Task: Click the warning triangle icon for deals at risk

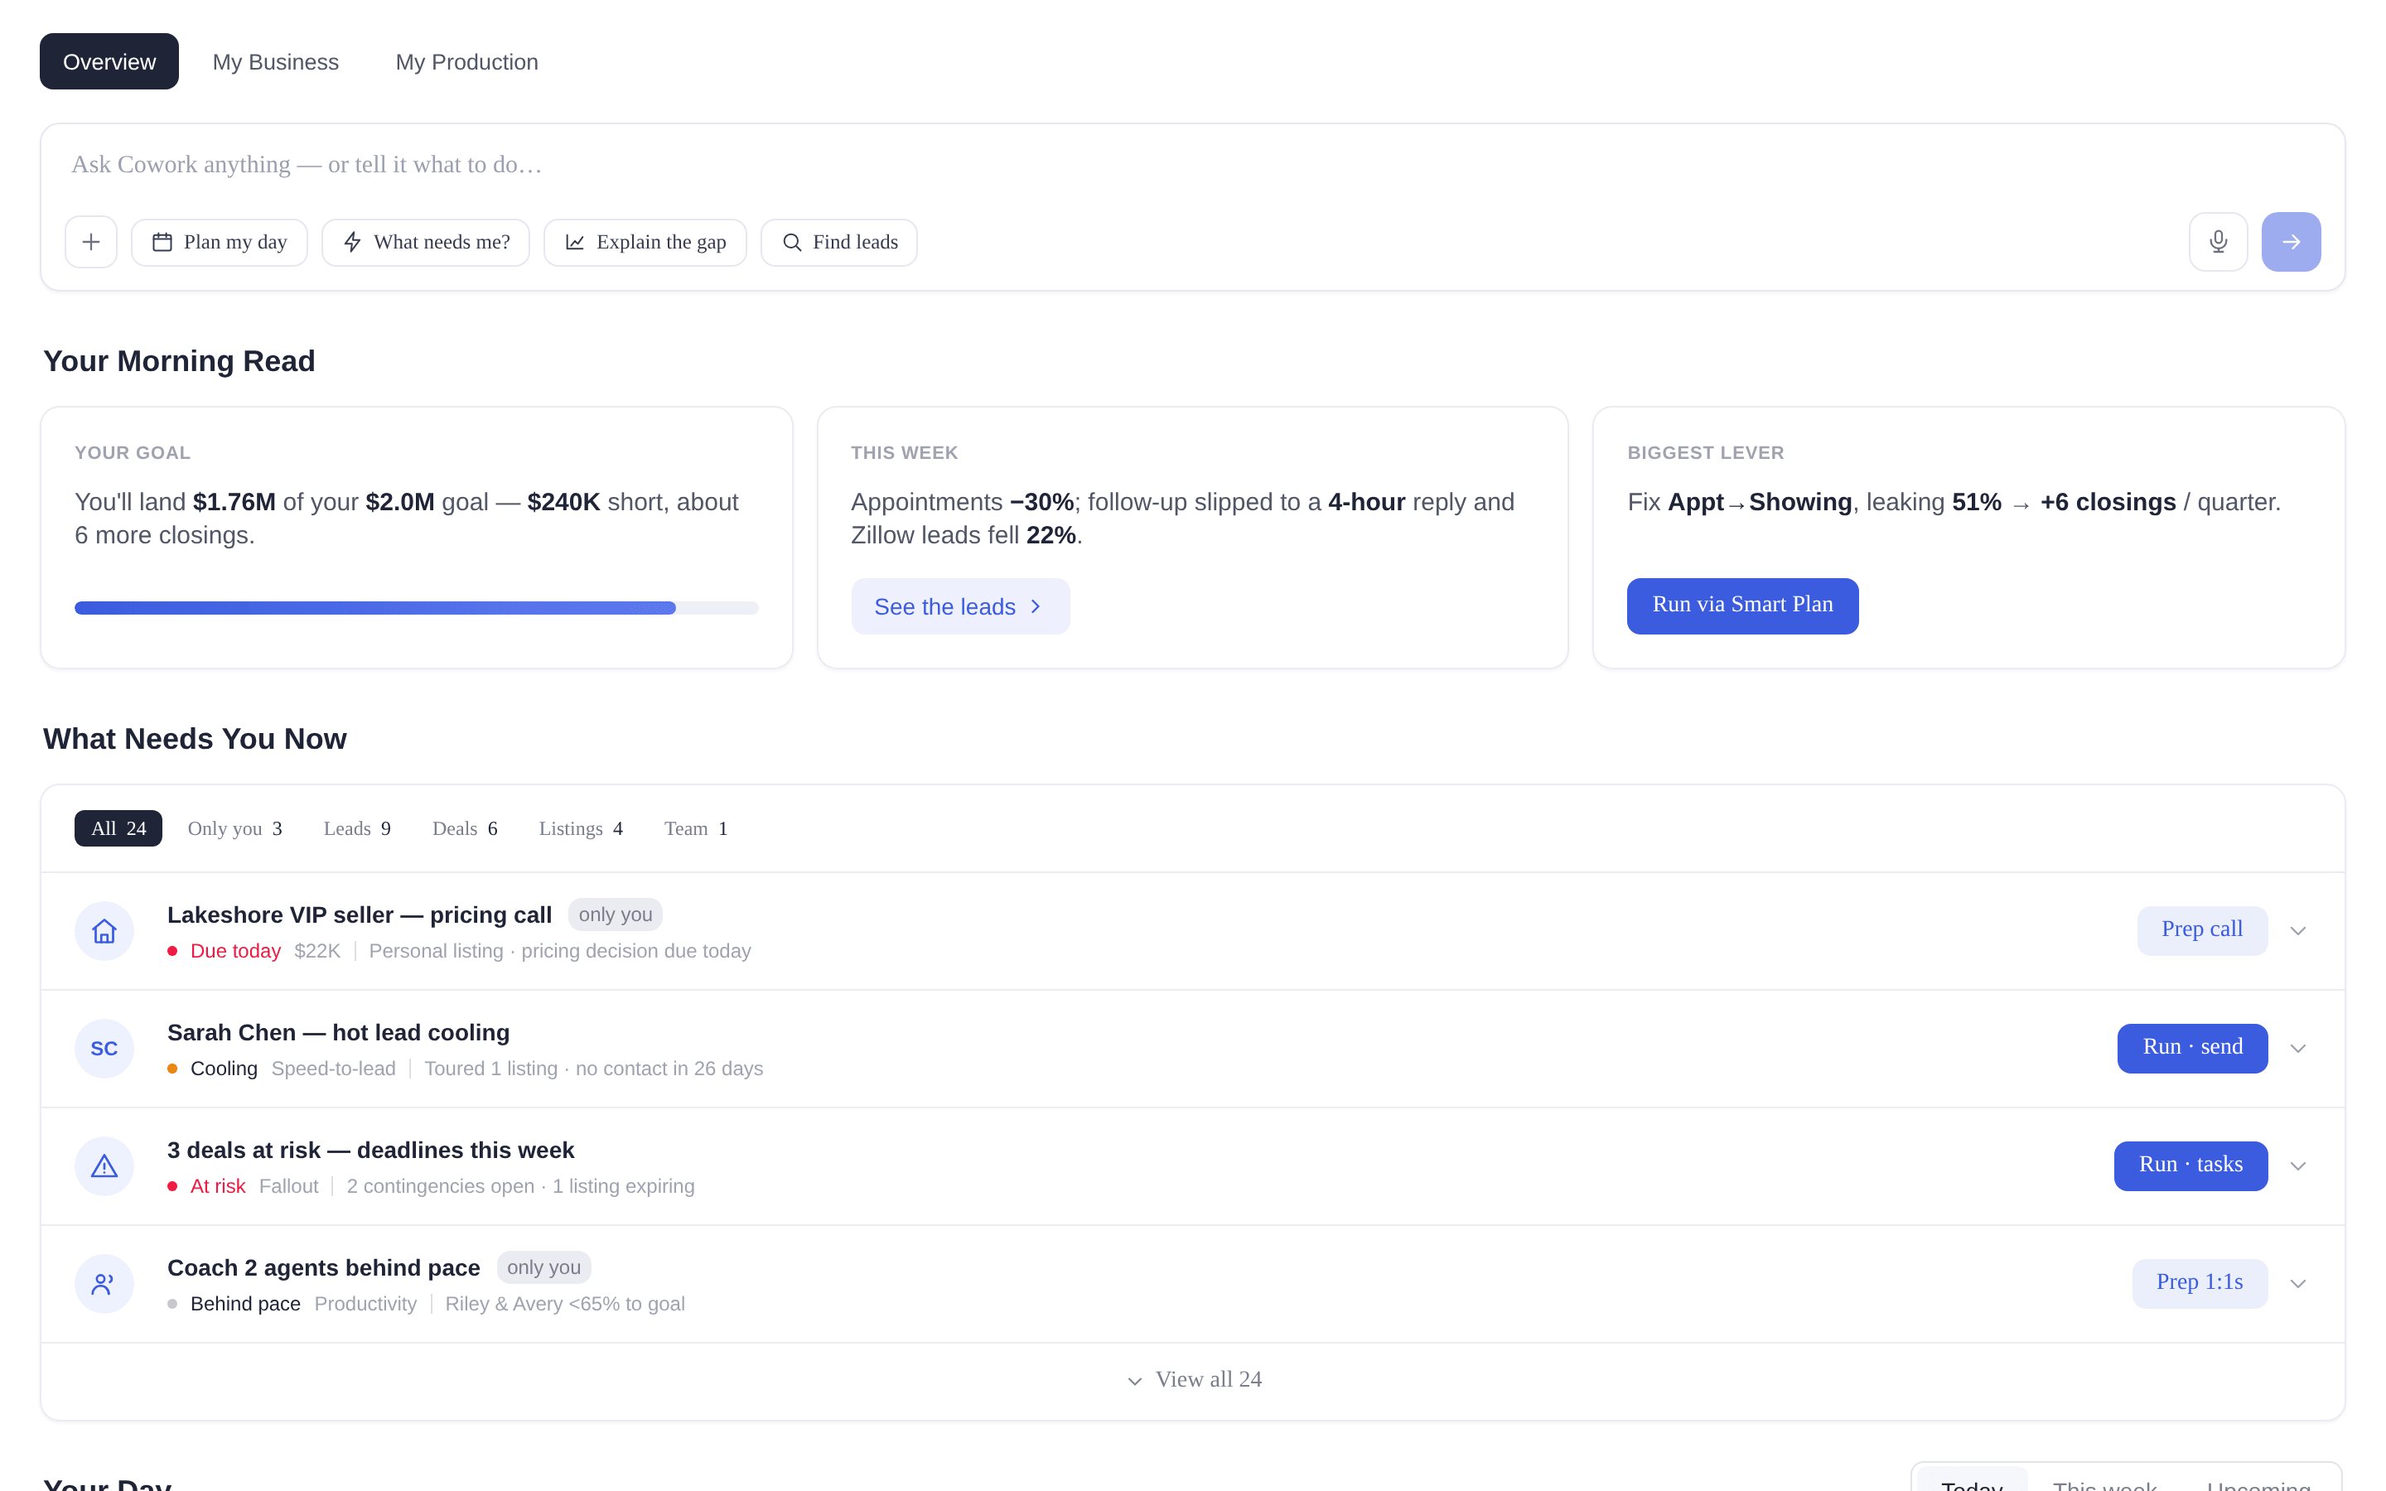Action: coord(104,1165)
